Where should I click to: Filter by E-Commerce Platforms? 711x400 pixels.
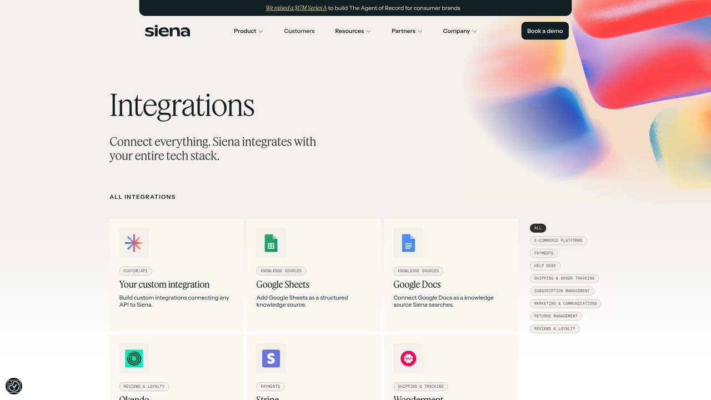[x=558, y=241]
